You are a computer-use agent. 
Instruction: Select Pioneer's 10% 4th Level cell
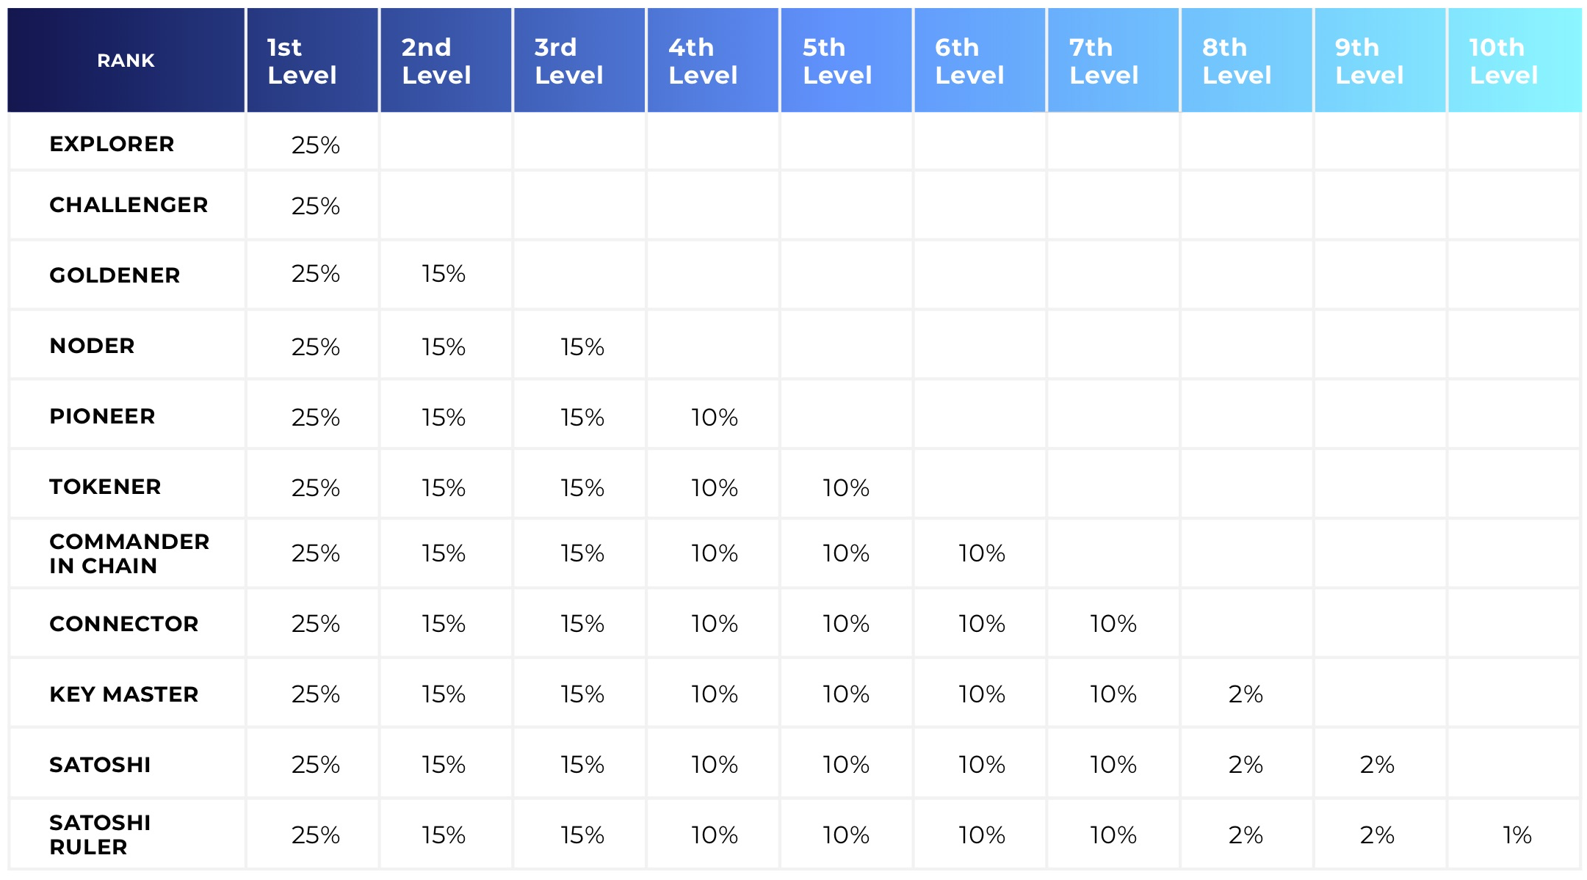714,418
